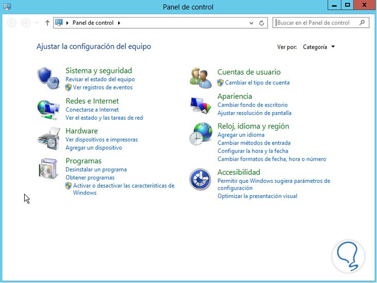Click Ajustar resolución de pantalla
This screenshot has width=377, height=283.
coord(255,113)
